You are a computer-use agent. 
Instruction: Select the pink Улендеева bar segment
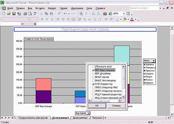(43, 85)
